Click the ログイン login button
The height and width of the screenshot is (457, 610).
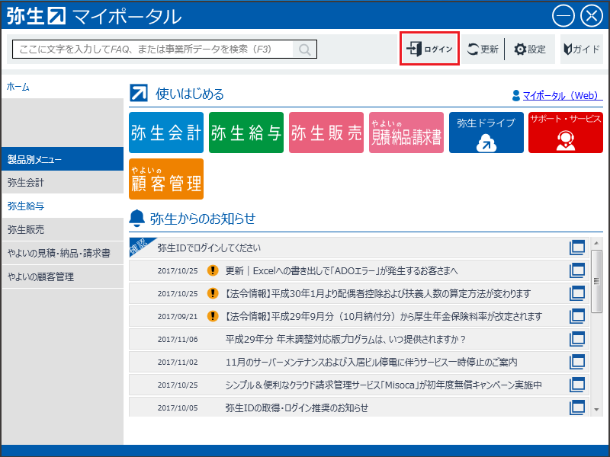tap(429, 49)
